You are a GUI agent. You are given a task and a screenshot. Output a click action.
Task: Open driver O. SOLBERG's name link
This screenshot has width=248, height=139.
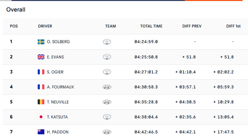click(58, 42)
